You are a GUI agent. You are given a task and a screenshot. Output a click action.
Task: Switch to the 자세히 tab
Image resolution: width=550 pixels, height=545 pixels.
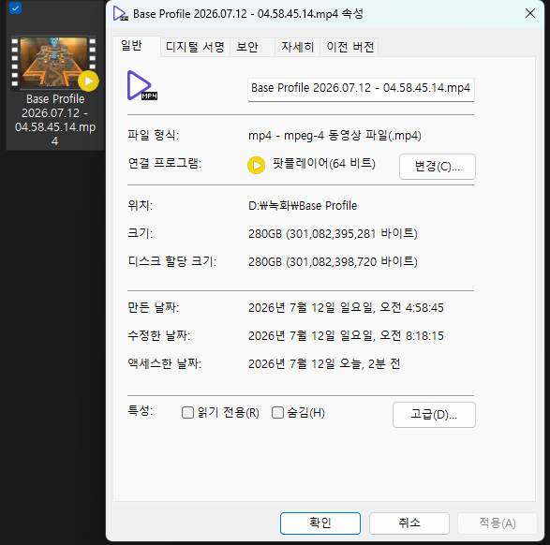point(297,47)
